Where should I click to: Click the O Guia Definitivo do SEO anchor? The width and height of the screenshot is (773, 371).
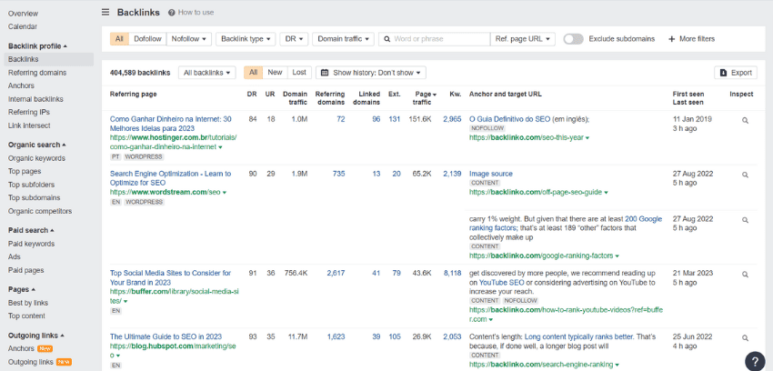pyautogui.click(x=510, y=119)
